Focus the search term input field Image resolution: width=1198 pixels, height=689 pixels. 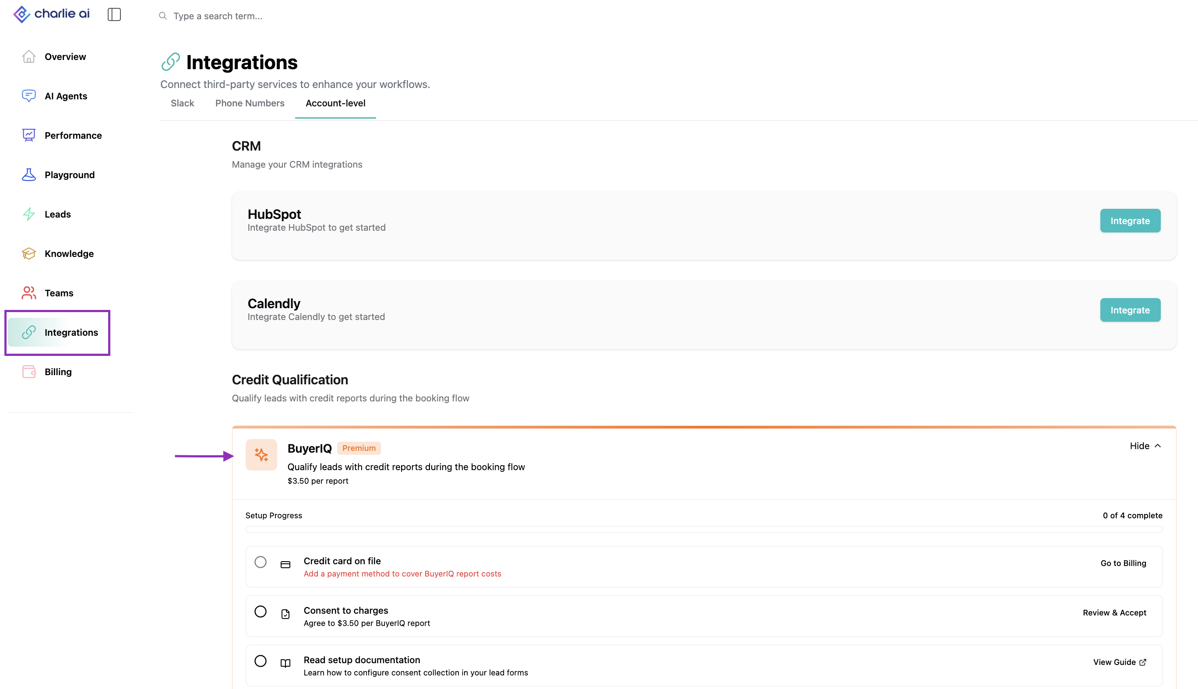218,16
